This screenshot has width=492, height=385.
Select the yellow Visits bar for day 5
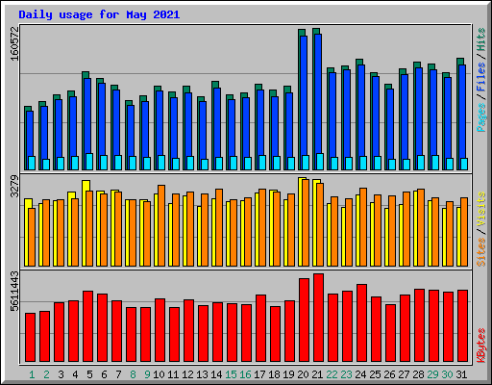point(86,223)
